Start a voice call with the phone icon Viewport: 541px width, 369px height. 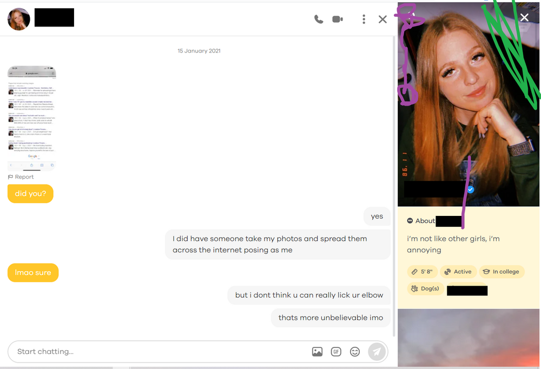[x=319, y=19]
